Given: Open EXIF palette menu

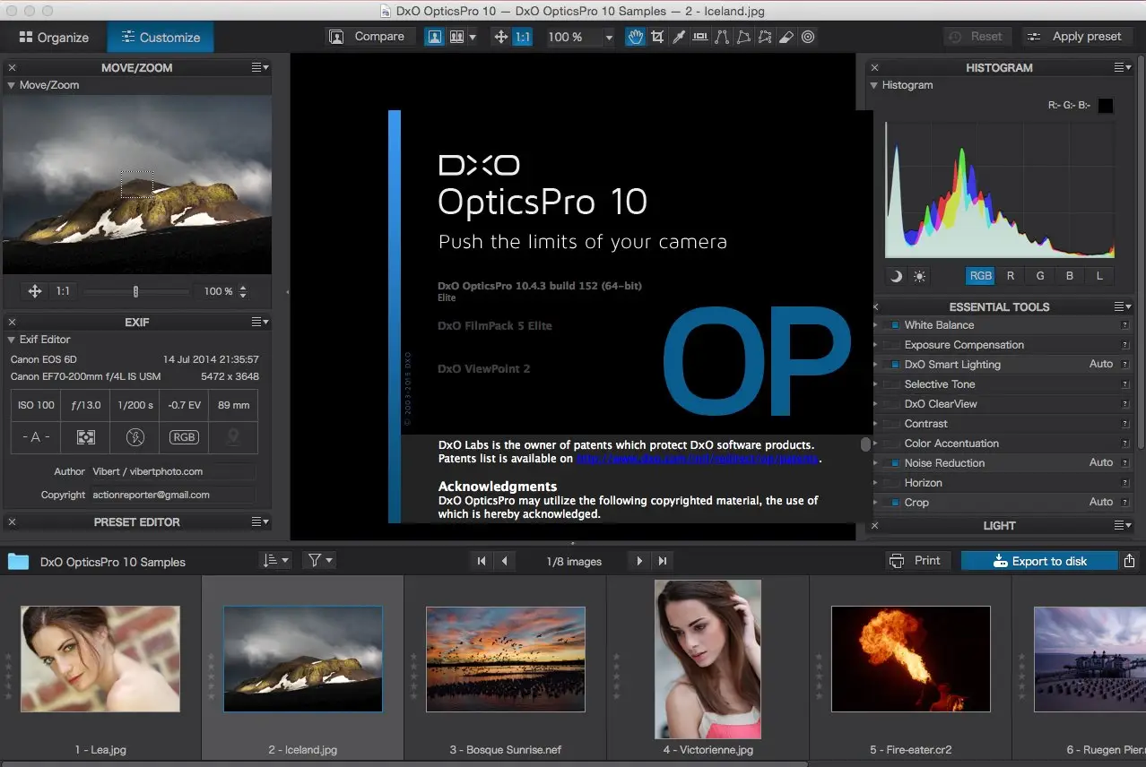Looking at the screenshot, I should click(x=260, y=322).
